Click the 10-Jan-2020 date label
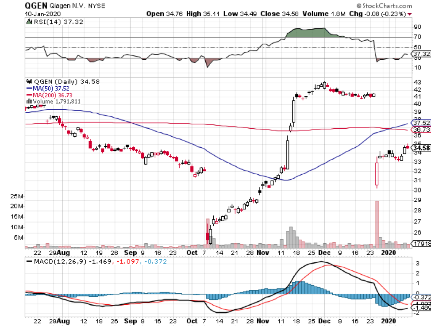Viewport: 431px width, 326px height. coord(43,14)
